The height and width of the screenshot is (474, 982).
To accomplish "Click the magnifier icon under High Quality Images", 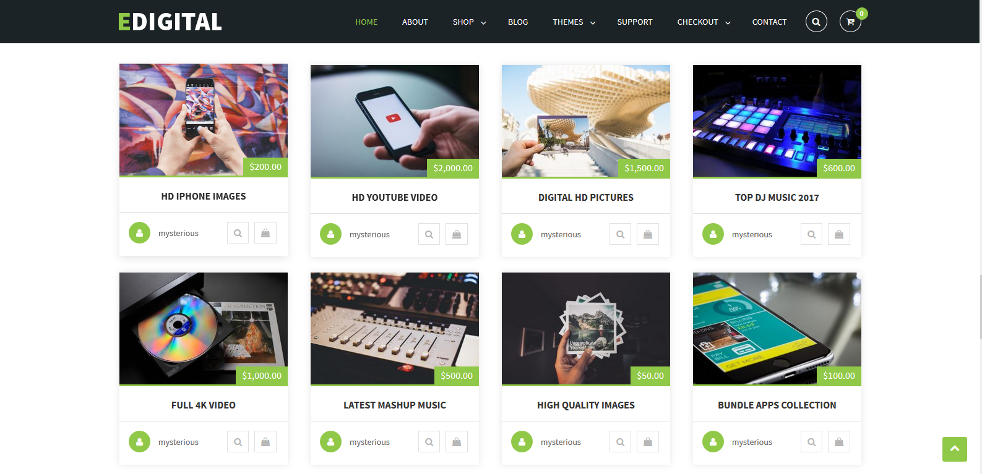I will [620, 442].
